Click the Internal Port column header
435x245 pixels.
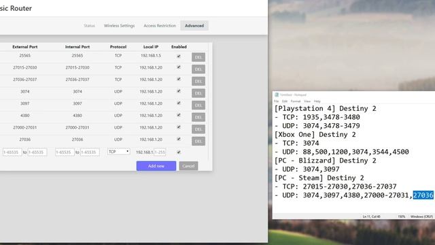tap(77, 47)
